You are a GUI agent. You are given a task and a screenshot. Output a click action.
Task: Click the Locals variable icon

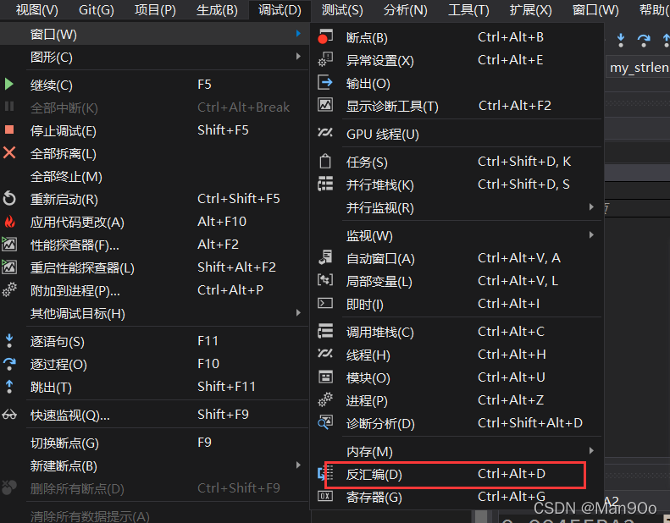pyautogui.click(x=325, y=280)
